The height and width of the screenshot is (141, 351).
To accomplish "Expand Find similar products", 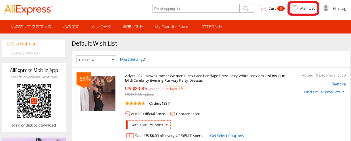I will tap(324, 92).
